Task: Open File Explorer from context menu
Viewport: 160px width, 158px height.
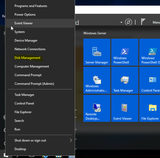Action: pos(40,112)
